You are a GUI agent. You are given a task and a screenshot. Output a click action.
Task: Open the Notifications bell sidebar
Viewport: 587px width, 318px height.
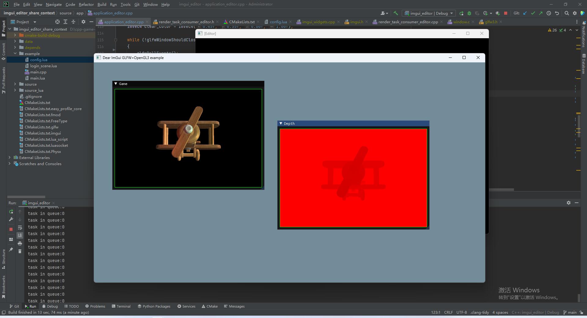584,34
